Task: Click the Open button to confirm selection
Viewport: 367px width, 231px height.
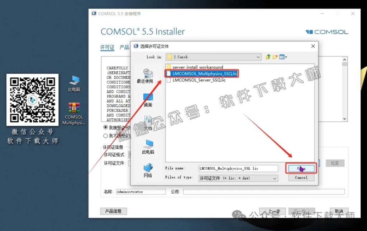Action: click(301, 168)
